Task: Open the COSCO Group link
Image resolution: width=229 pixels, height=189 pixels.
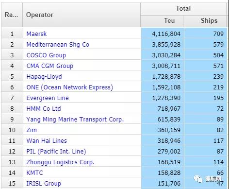Action: (x=46, y=55)
